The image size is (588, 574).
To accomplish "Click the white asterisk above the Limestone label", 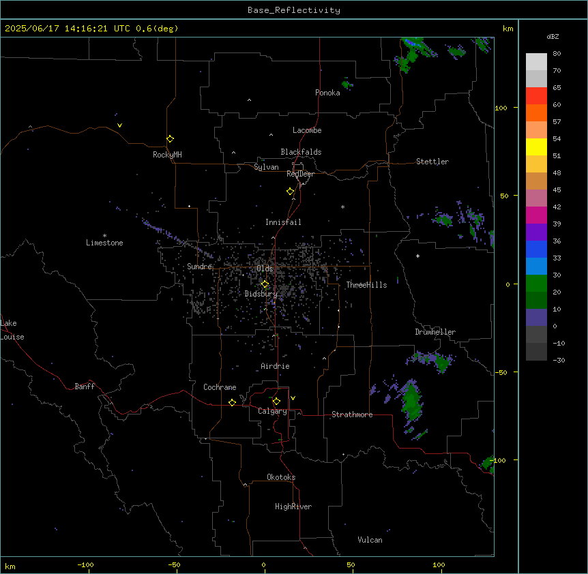I will pos(104,236).
